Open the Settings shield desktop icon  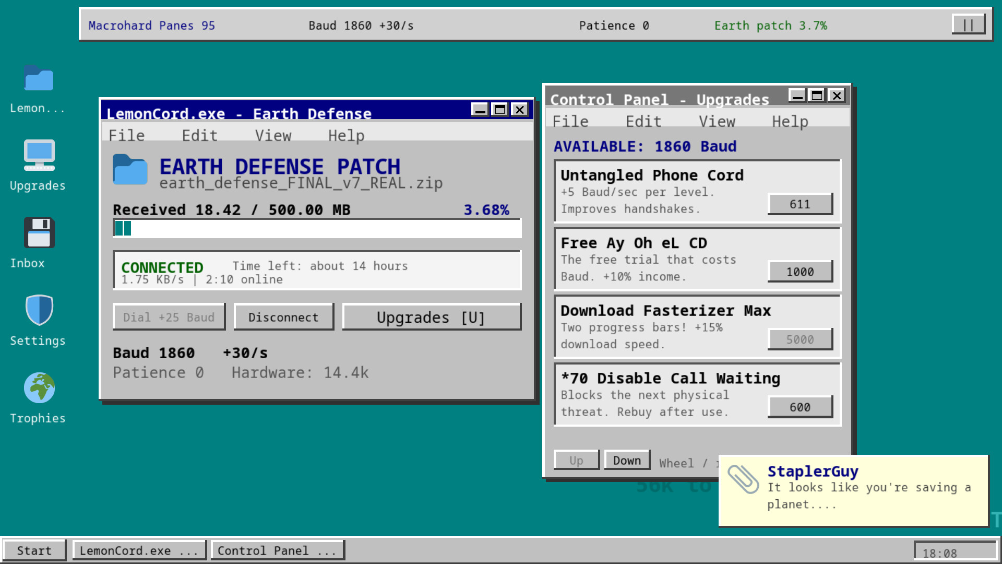pyautogui.click(x=39, y=310)
